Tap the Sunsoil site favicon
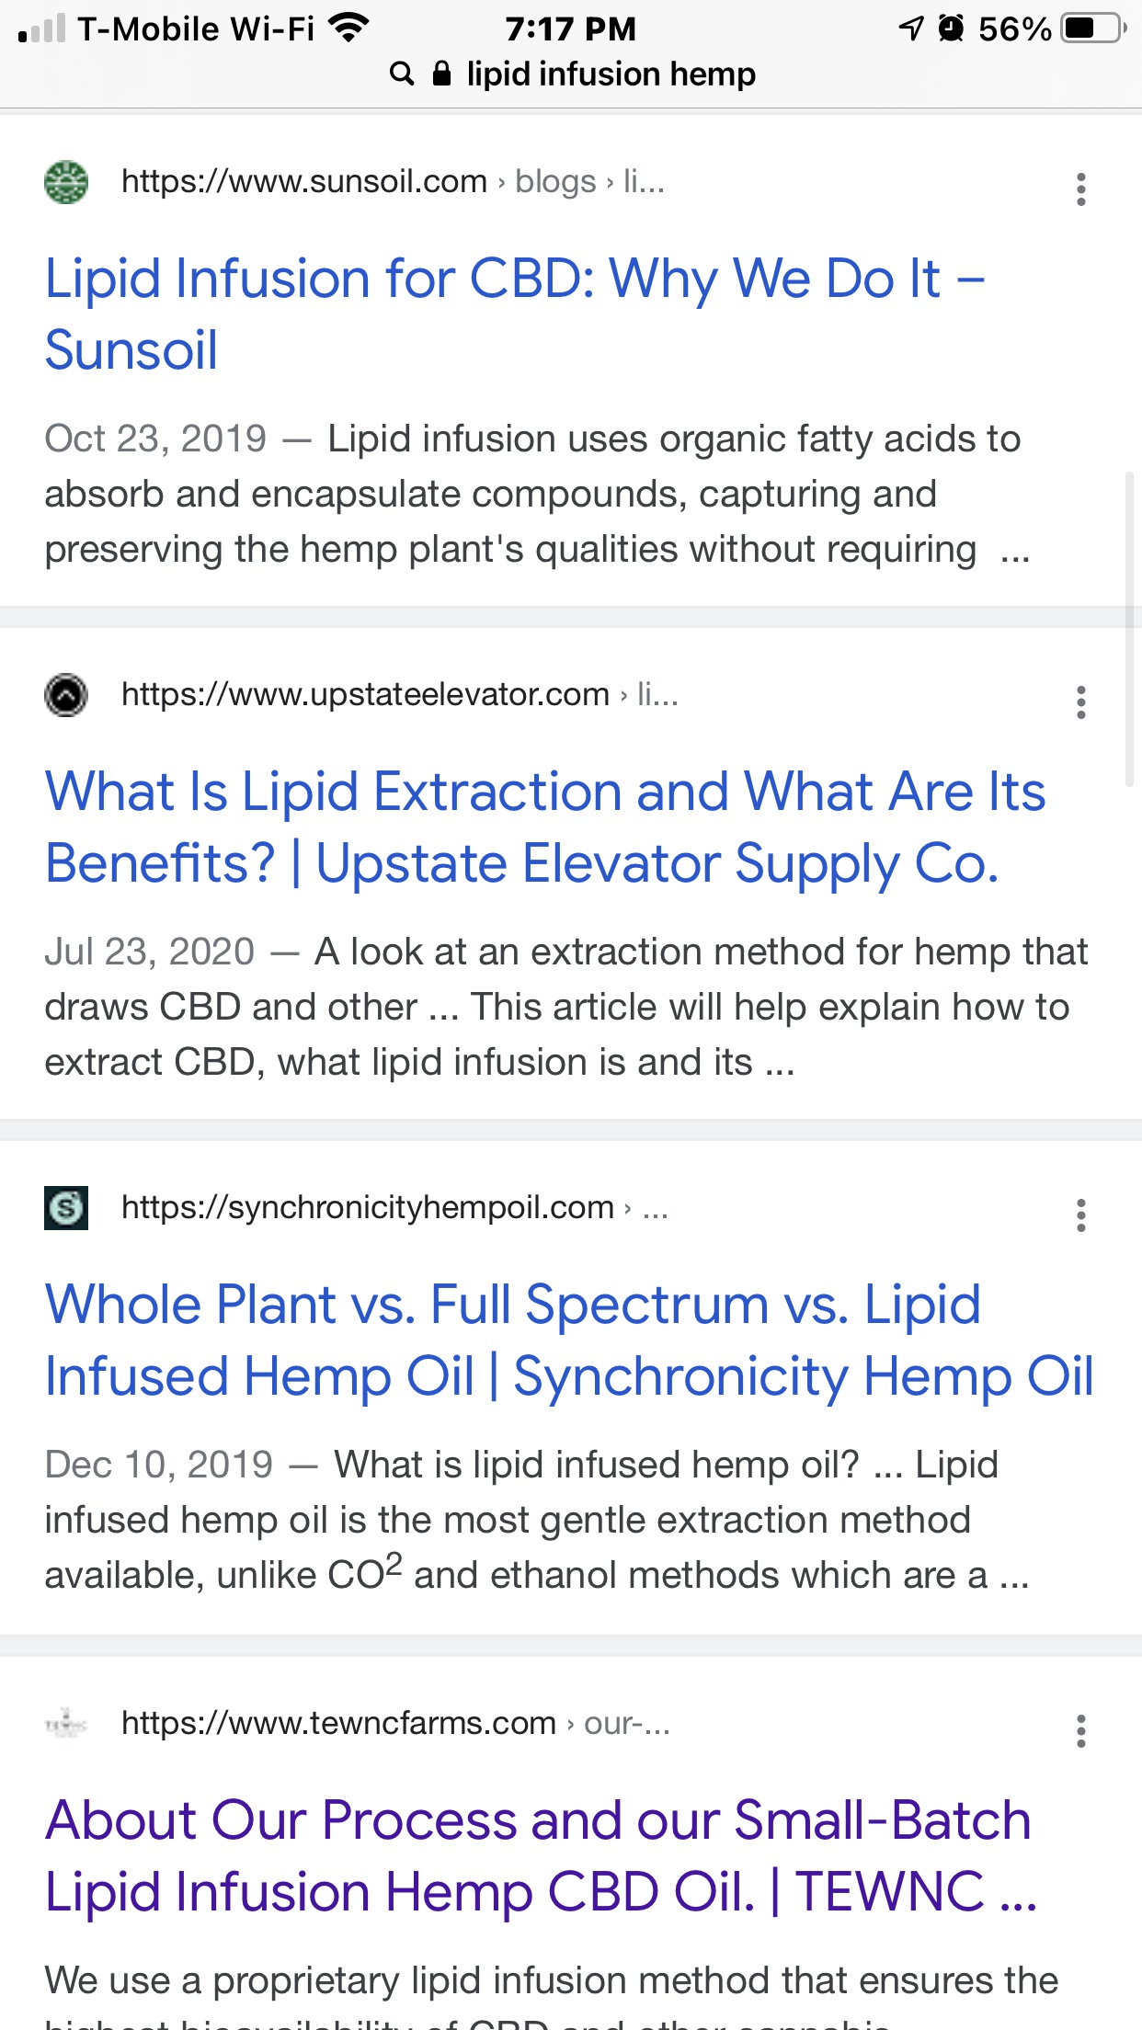This screenshot has width=1142, height=2030. coord(66,182)
